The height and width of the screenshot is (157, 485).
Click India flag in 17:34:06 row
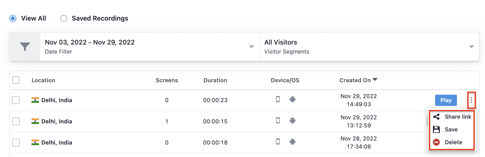click(35, 142)
